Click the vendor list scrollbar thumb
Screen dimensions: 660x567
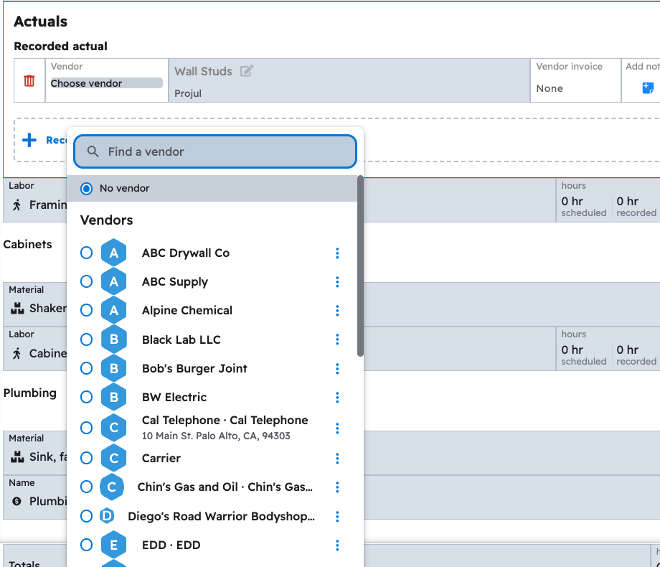(360, 266)
